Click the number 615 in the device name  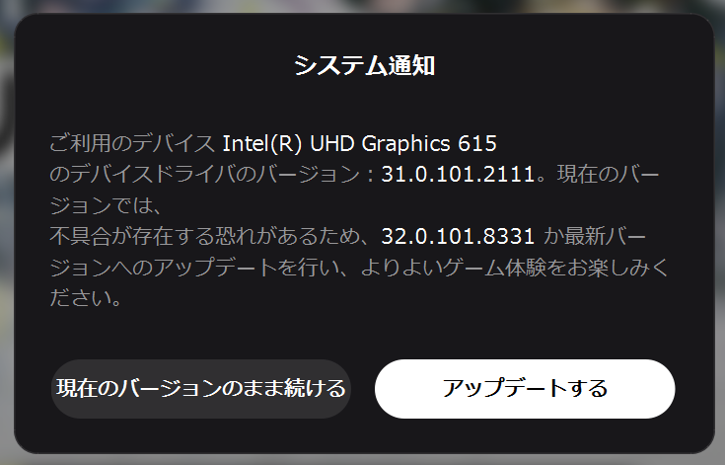[476, 142]
